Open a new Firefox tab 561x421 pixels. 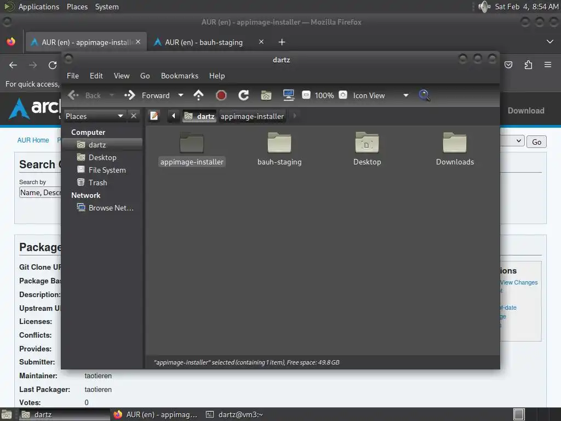(282, 42)
